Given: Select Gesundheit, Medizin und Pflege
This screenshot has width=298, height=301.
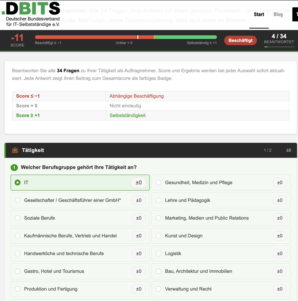Looking at the screenshot, I should pyautogui.click(x=158, y=183).
